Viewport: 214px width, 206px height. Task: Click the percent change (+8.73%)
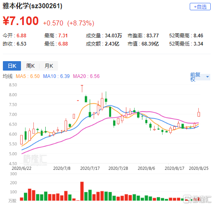pos(81,23)
